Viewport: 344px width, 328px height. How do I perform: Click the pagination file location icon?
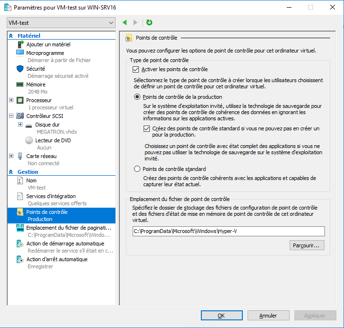pos(20,228)
